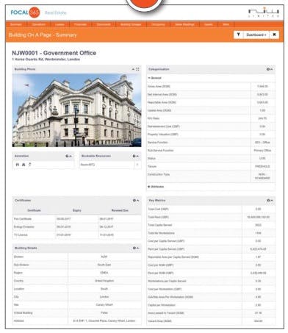The height and width of the screenshot is (333, 288).
Task: Click the arrow beside Room-MTG
Action: [x=137, y=165]
